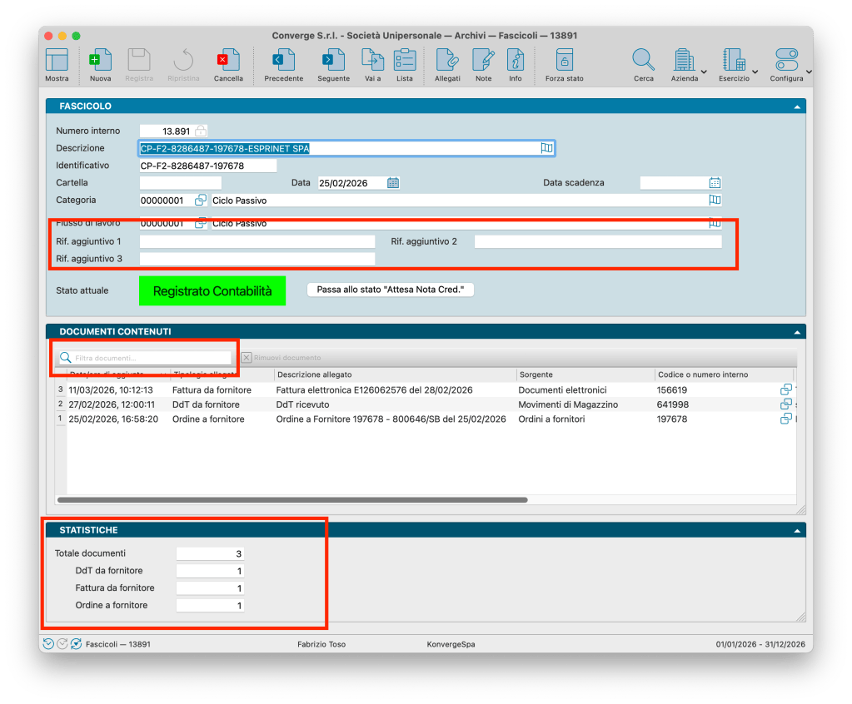This screenshot has width=852, height=704.
Task: Open the Azienda dropdown arrow
Action: pos(704,72)
